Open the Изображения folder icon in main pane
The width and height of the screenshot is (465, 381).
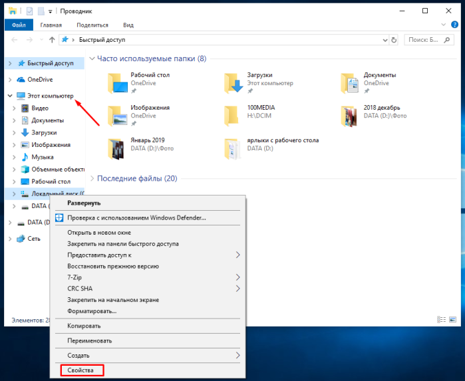(118, 116)
